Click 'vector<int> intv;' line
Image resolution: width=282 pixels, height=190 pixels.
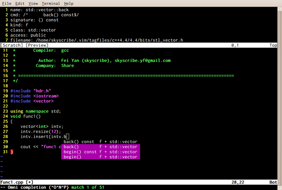click(42, 126)
